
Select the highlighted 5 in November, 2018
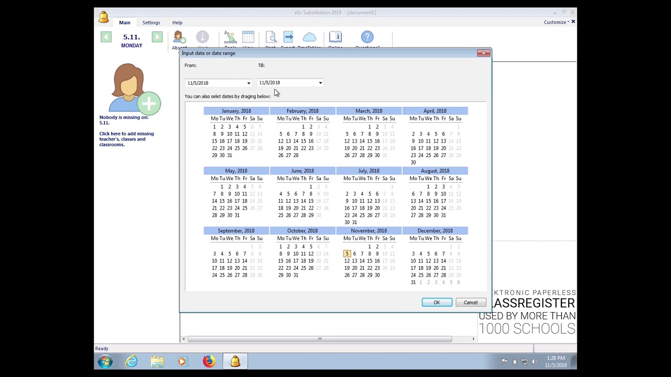pyautogui.click(x=347, y=253)
